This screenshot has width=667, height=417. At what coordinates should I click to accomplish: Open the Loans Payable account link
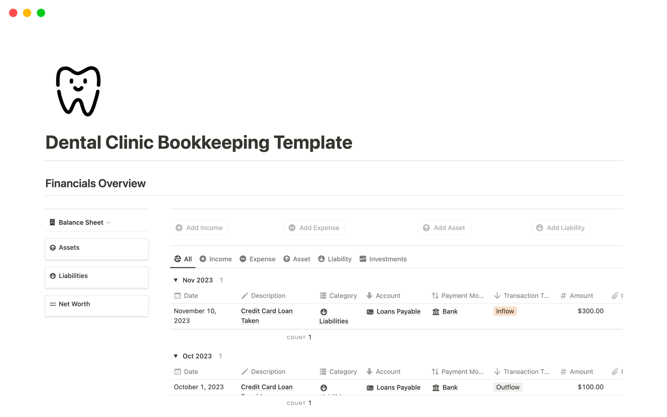pyautogui.click(x=398, y=311)
